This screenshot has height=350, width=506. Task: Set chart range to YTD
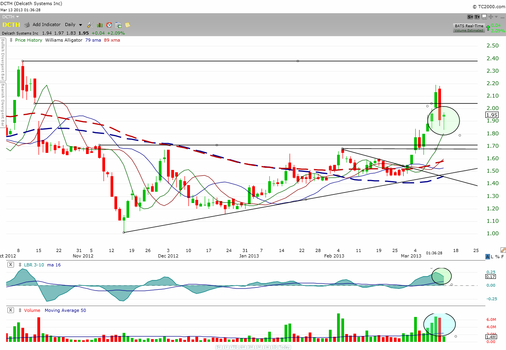[x=234, y=347]
